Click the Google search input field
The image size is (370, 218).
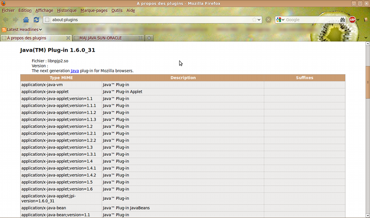(x=312, y=20)
